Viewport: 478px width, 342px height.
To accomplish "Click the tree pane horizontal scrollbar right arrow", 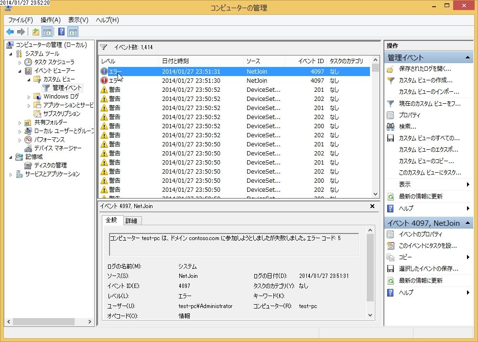I will click(90, 321).
